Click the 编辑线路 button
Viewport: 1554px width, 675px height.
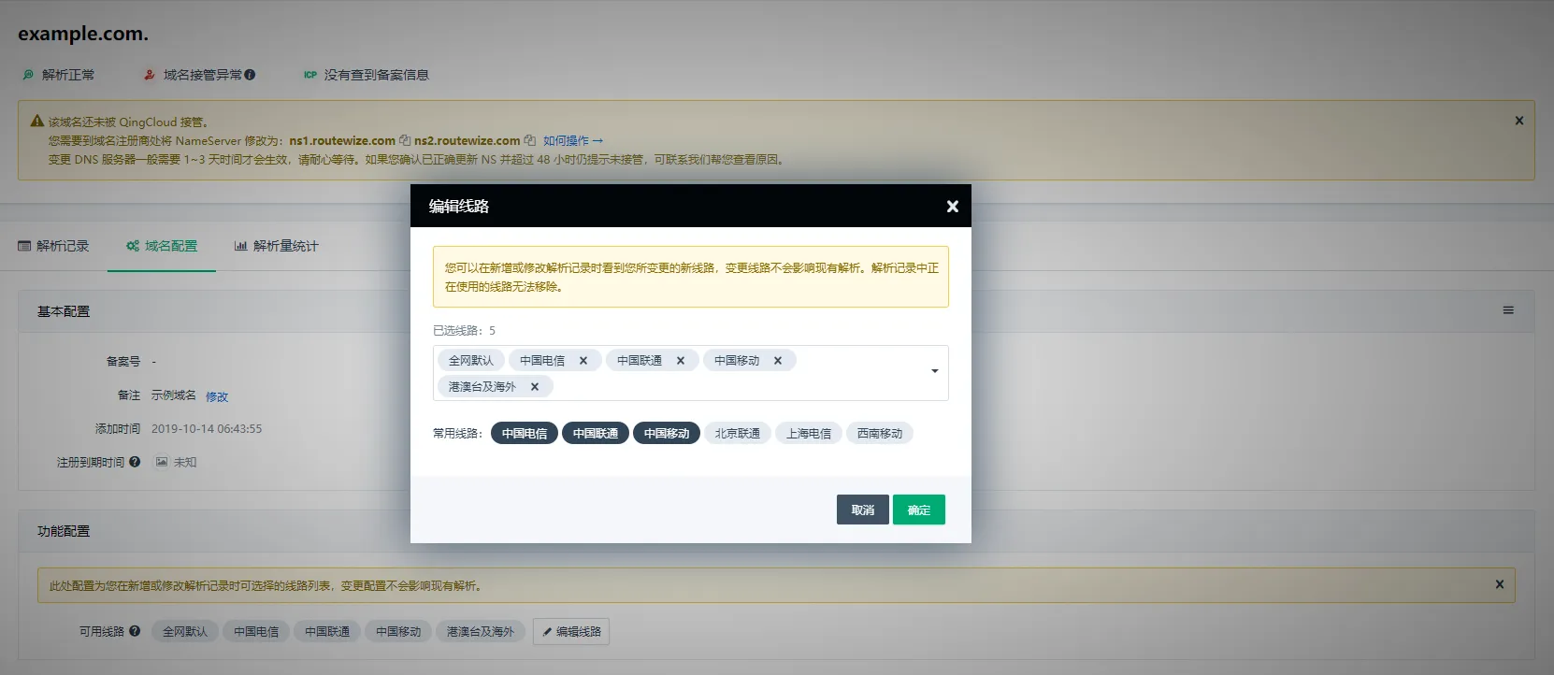point(571,632)
